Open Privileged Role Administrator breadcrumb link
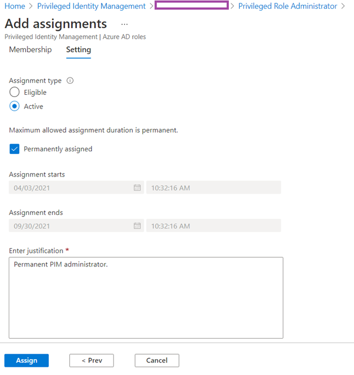 [288, 6]
